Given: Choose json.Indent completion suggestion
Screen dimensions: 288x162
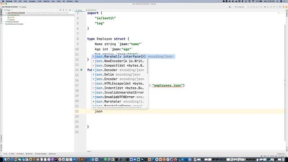Looking at the screenshot, I should pyautogui.click(x=120, y=88).
